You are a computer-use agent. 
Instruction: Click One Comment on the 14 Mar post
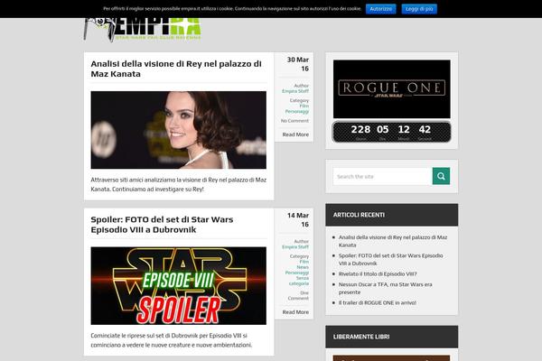[x=298, y=295]
